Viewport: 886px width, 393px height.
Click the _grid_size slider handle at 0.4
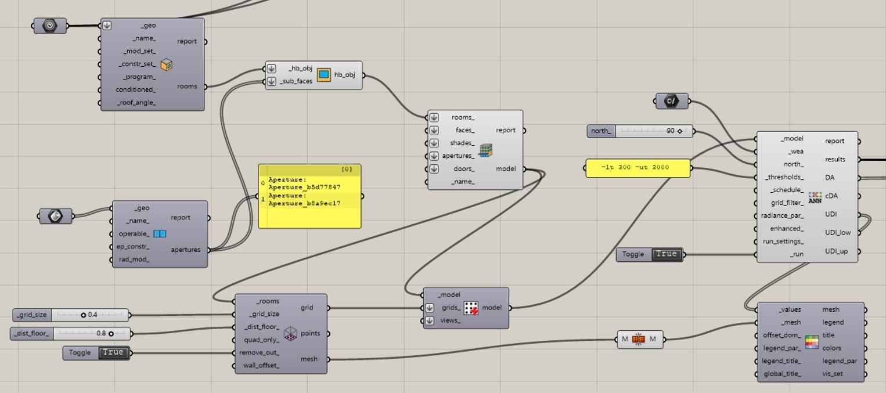tap(84, 315)
